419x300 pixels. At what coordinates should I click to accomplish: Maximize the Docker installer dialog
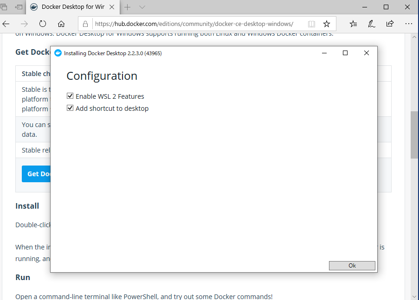345,53
